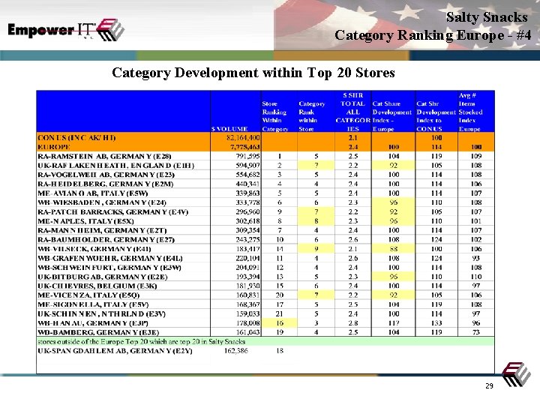Click 'UK-RAF LAKENHEATH, ENGLAND (E1H)' row
Screen dimensions: 540x405
pyautogui.click(x=265, y=165)
